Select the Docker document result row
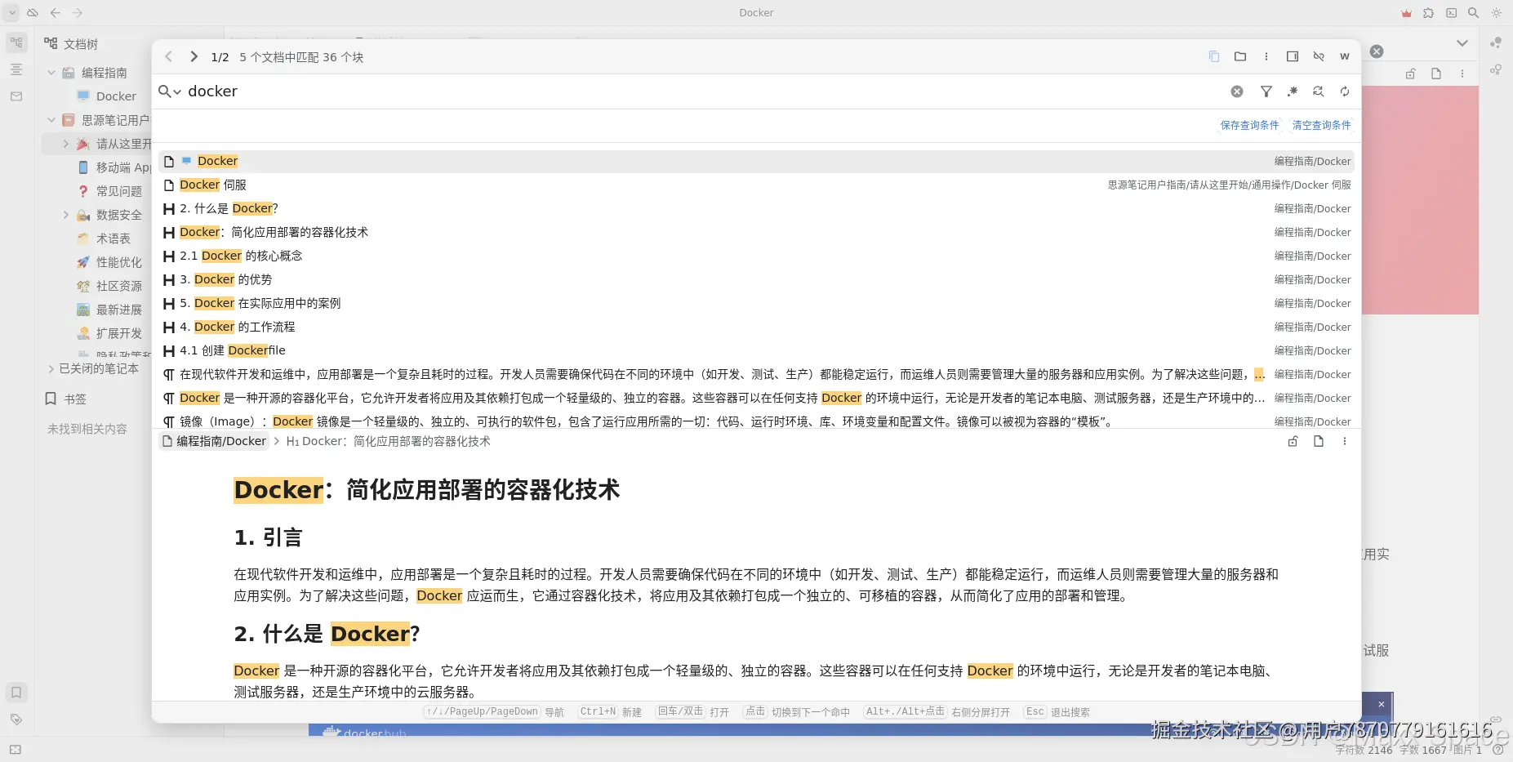This screenshot has height=762, width=1513. pos(756,161)
